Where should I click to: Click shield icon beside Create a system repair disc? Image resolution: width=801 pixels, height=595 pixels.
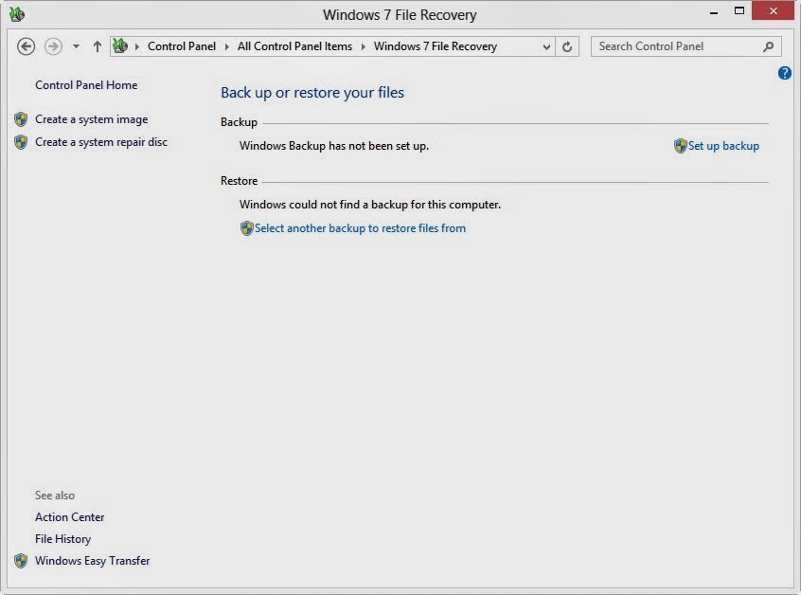pyautogui.click(x=21, y=142)
